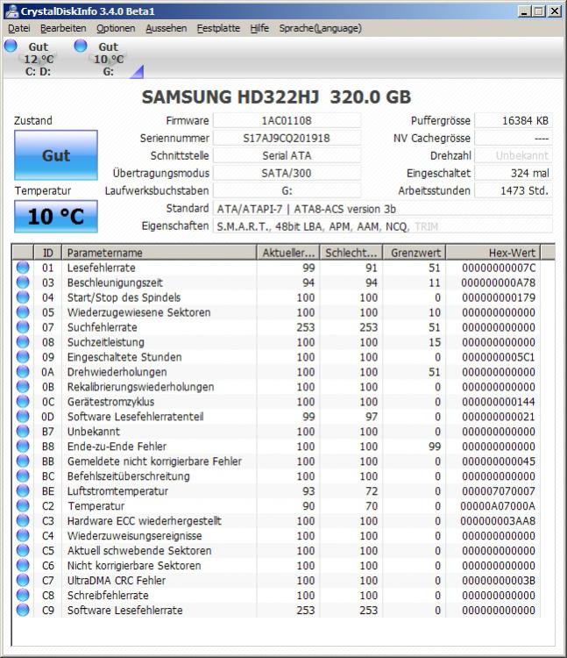Select the Wiederzugewiesene Sektoren parameter name

[x=138, y=312]
